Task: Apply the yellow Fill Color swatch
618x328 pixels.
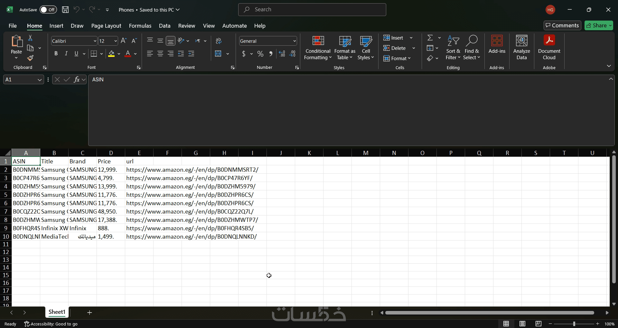Action: [x=111, y=54]
